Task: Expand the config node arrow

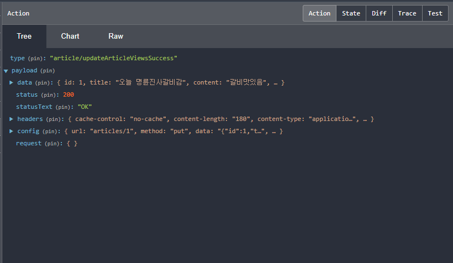Action: [x=11, y=131]
